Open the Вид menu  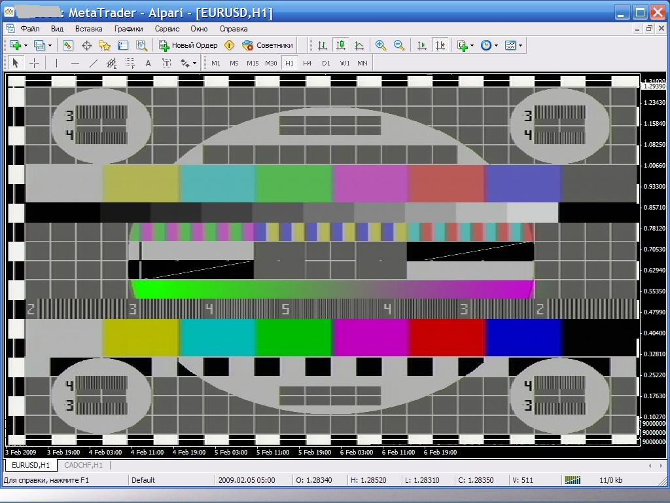coord(57,29)
